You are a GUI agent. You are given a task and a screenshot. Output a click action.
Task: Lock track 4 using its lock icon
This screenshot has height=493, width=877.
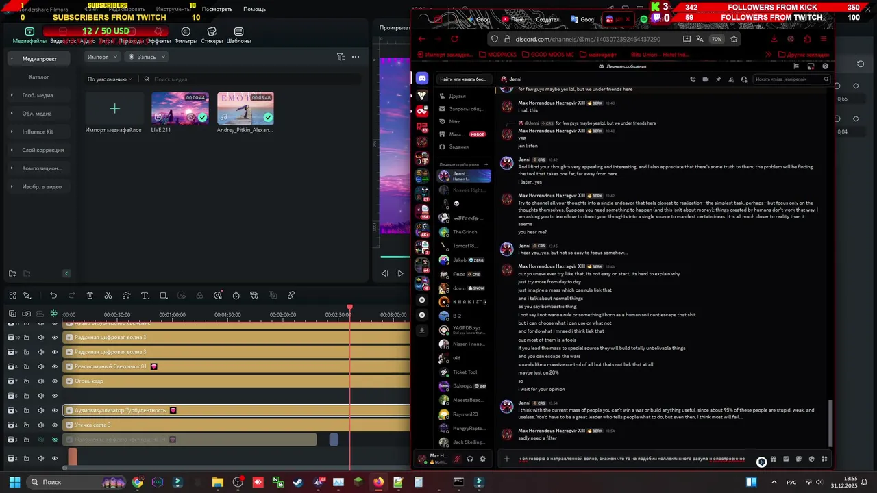click(26, 425)
